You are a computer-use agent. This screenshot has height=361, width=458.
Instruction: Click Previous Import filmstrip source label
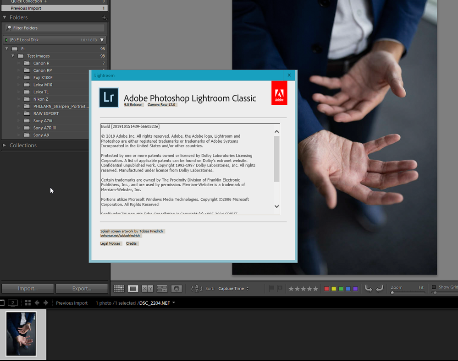[72, 303]
